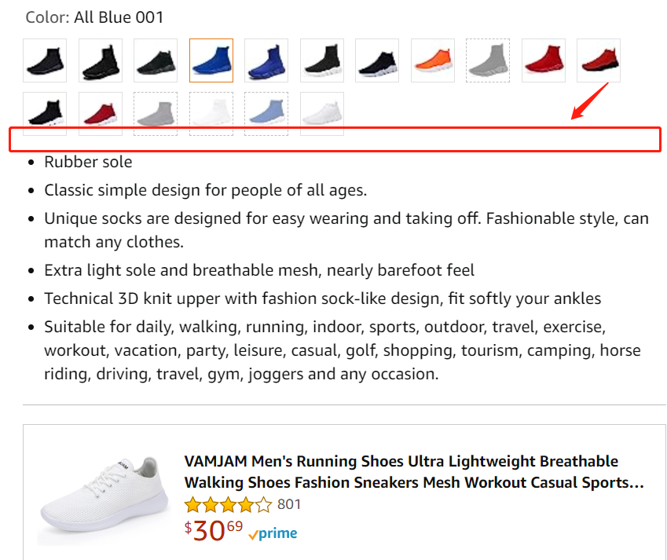The image size is (667, 560).
Task: Select the very first black shoe swatch
Action: [x=45, y=60]
